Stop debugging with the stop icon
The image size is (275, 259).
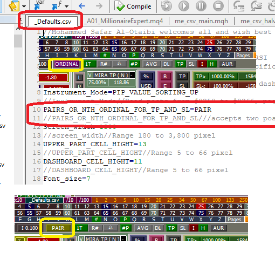click(218, 6)
